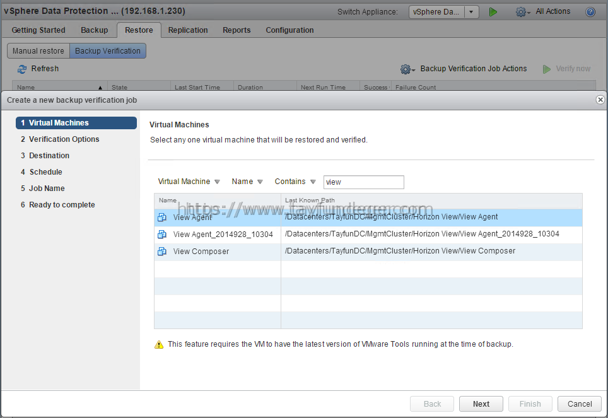The image size is (608, 418).
Task: Open the Replication tab
Action: [x=188, y=30]
